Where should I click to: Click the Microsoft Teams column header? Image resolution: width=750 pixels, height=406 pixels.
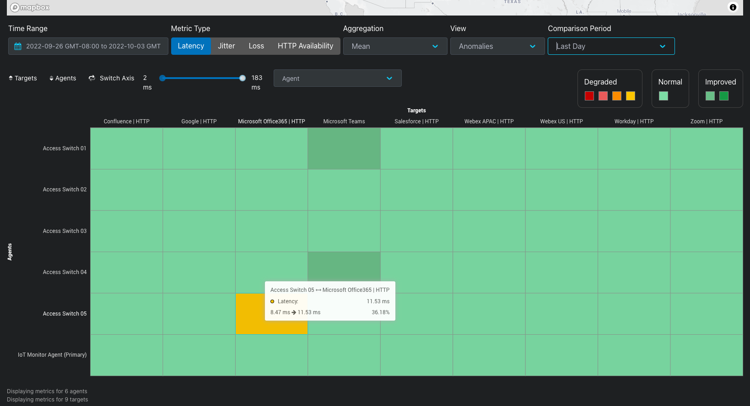344,121
